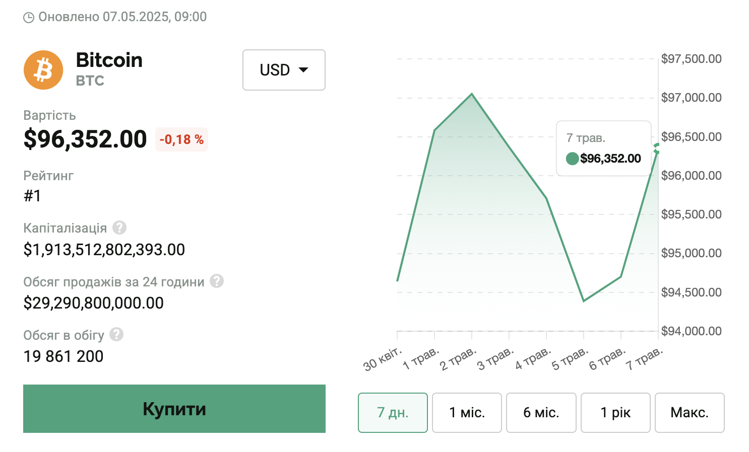This screenshot has width=749, height=452.
Task: Click the question mark beside Обсяг в обігу
Action: [x=116, y=334]
